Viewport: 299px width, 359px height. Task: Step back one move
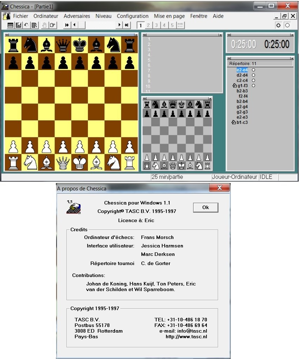click(74, 25)
